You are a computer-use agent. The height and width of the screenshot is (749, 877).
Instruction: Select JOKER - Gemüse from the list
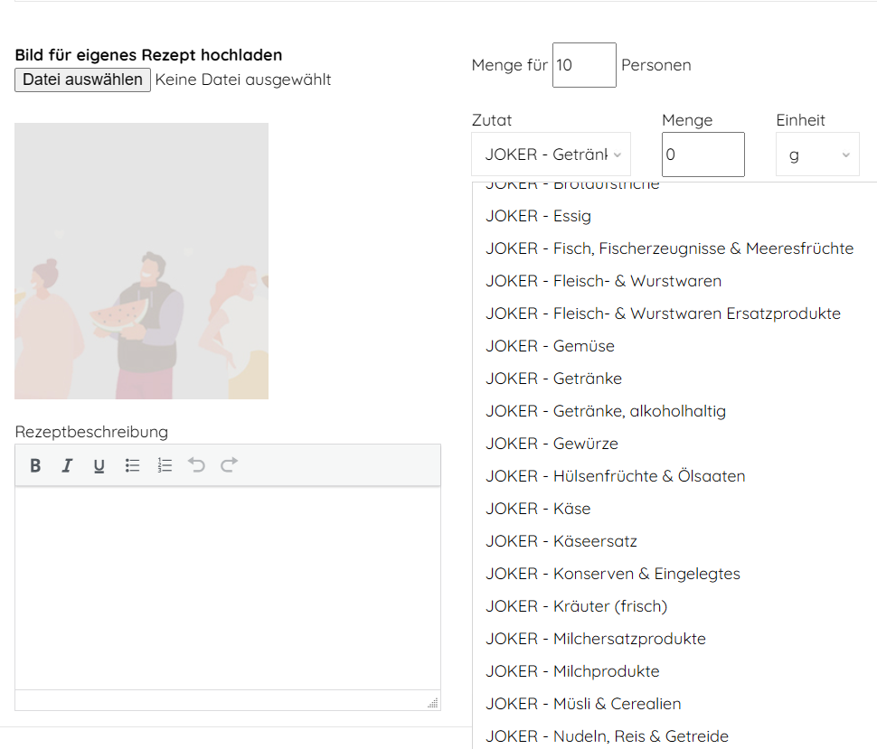550,346
